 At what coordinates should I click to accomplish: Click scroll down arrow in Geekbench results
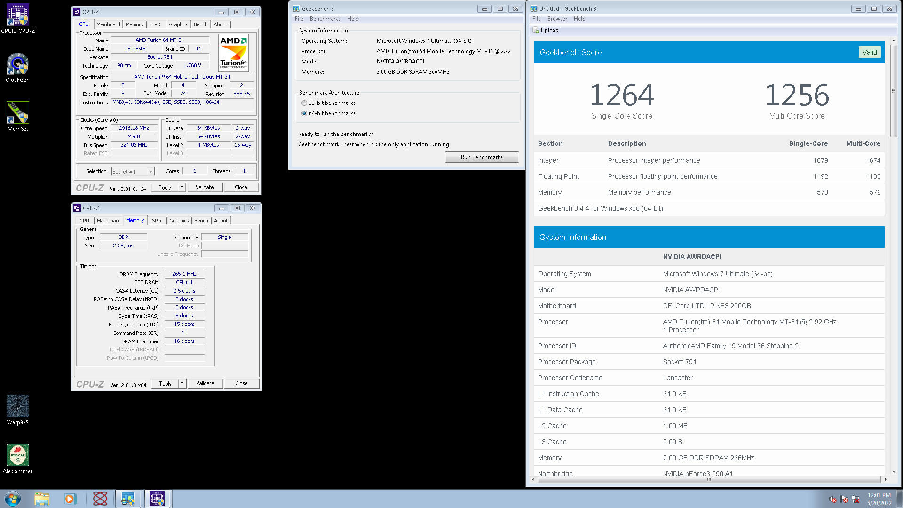(894, 471)
